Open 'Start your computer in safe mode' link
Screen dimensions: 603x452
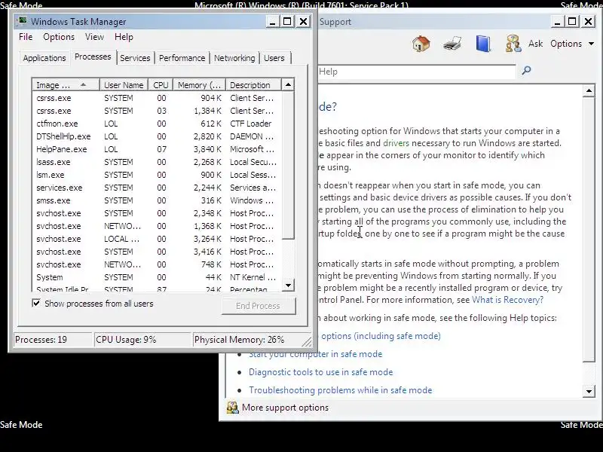click(315, 354)
